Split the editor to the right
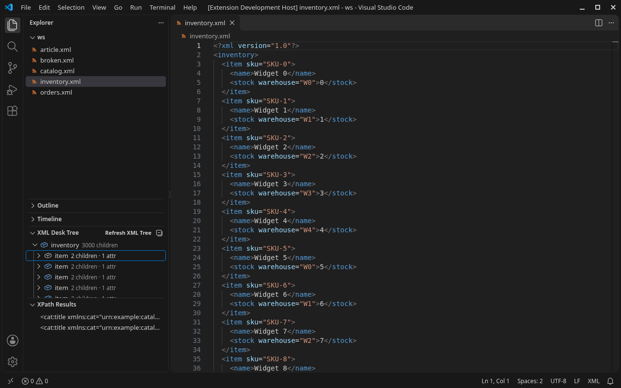Screen dimensions: 621x388 coord(599,23)
